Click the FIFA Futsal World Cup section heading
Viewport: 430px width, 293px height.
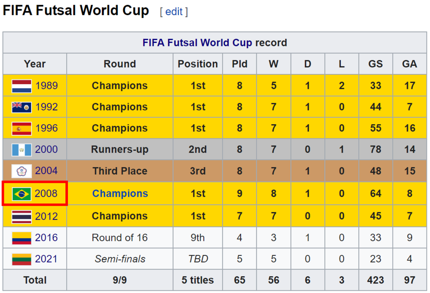[76, 11]
